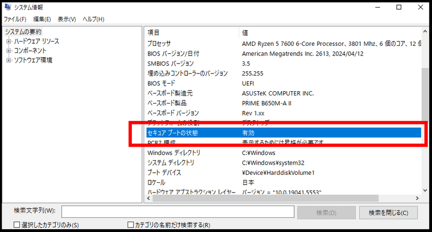Maximize the システム情報 window
432x232 pixels.
399,7
